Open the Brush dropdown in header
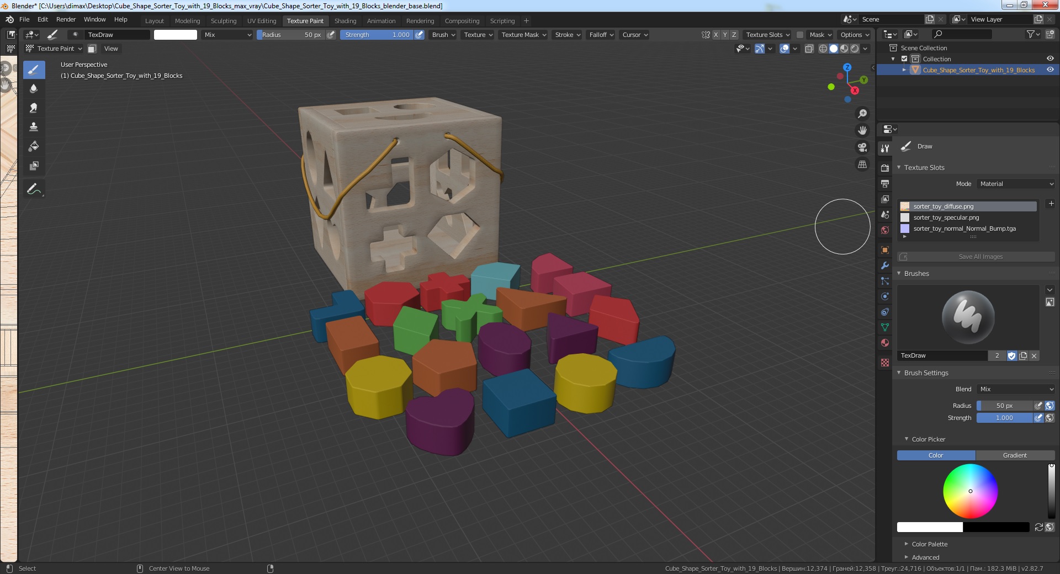This screenshot has height=574, width=1060. 443,35
